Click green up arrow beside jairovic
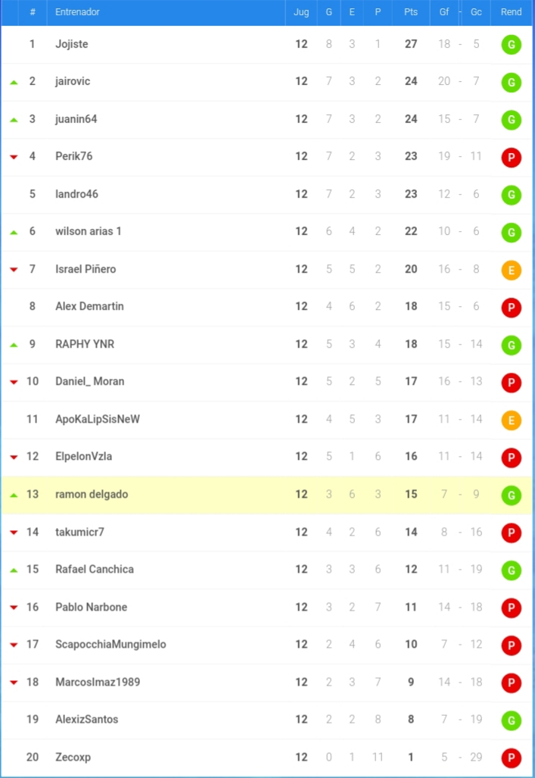 14,82
